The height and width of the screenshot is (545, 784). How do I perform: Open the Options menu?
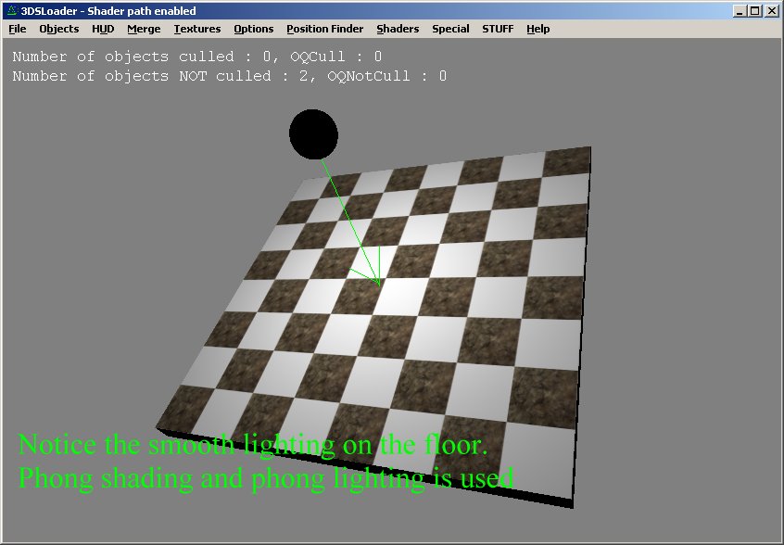click(x=254, y=29)
